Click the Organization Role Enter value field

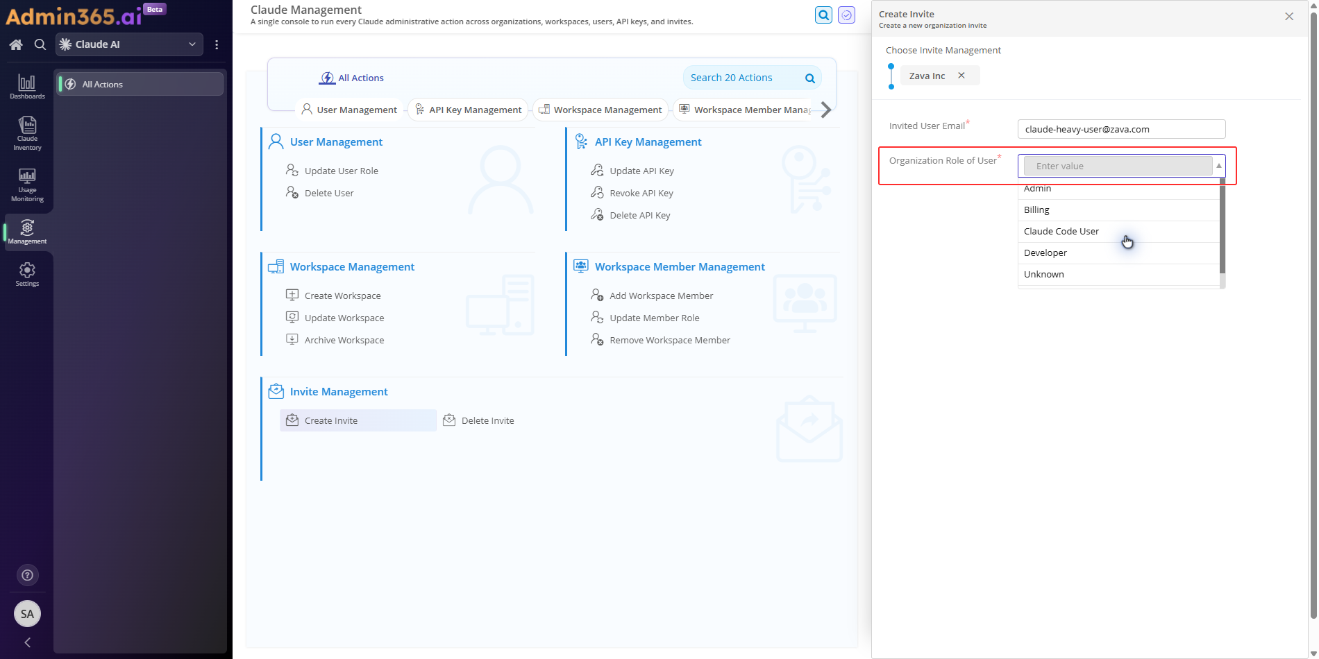pyautogui.click(x=1118, y=166)
